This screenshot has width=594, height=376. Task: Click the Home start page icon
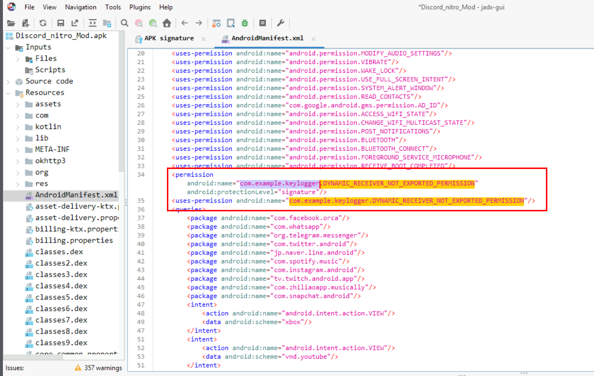pyautogui.click(x=167, y=23)
